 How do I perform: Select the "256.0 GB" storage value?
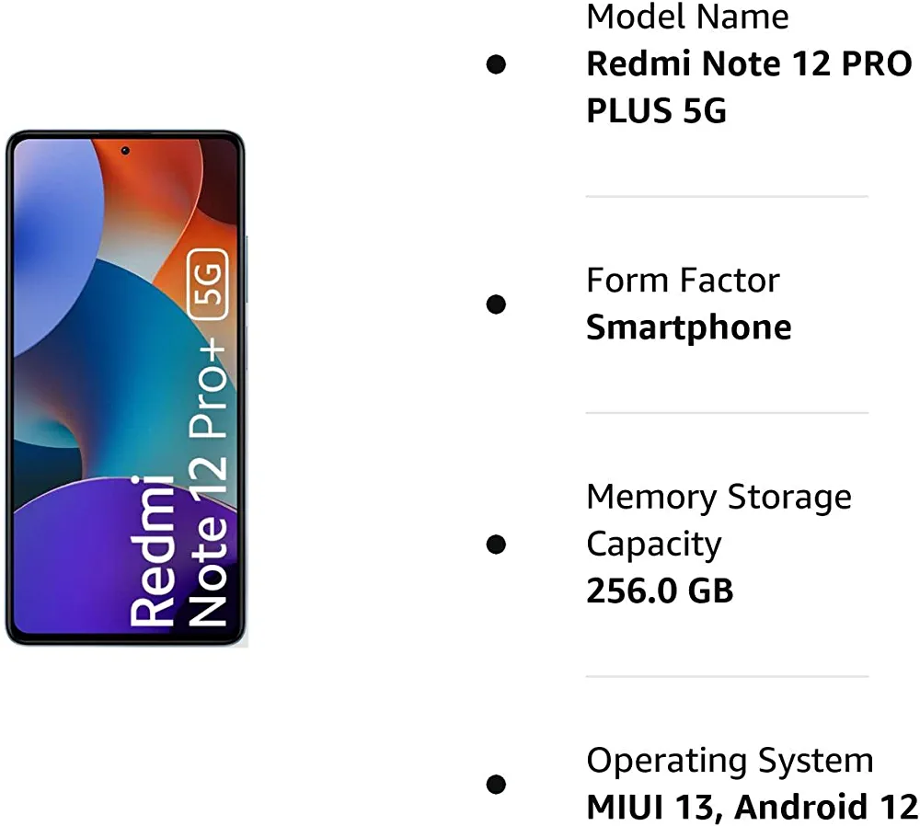click(660, 591)
